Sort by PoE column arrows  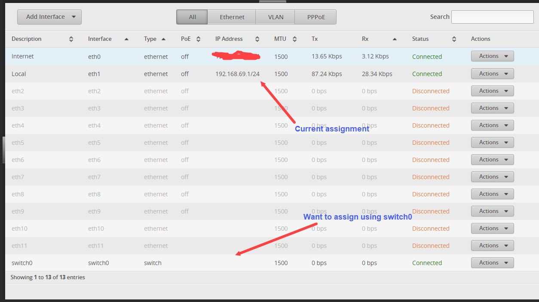(x=198, y=39)
